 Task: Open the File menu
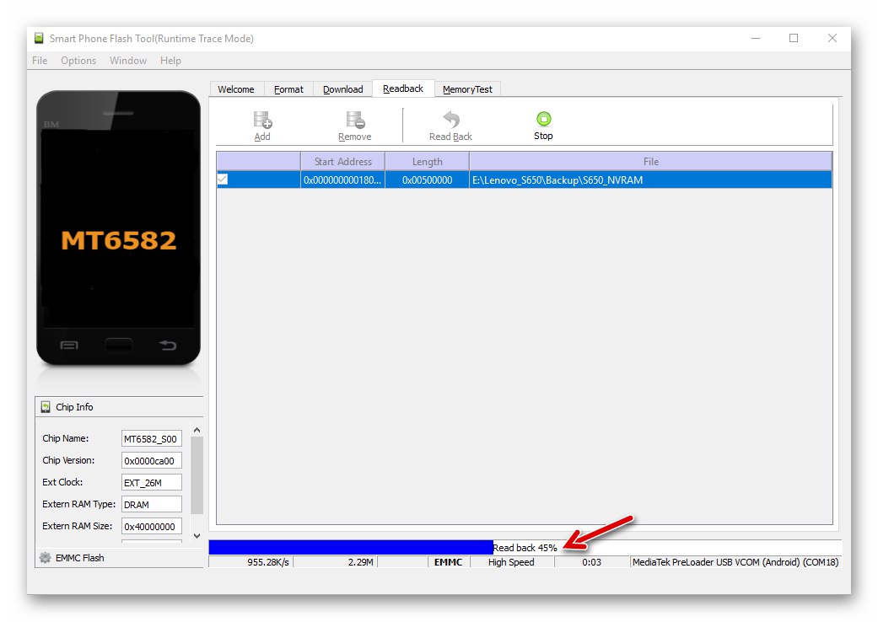39,60
